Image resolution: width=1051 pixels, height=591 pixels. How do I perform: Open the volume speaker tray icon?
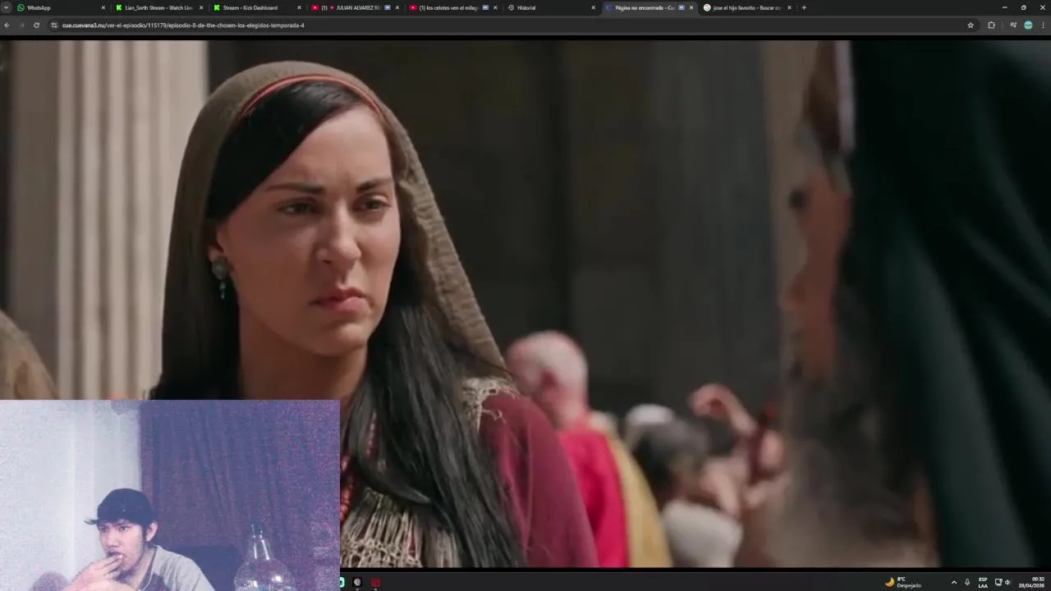click(1007, 582)
